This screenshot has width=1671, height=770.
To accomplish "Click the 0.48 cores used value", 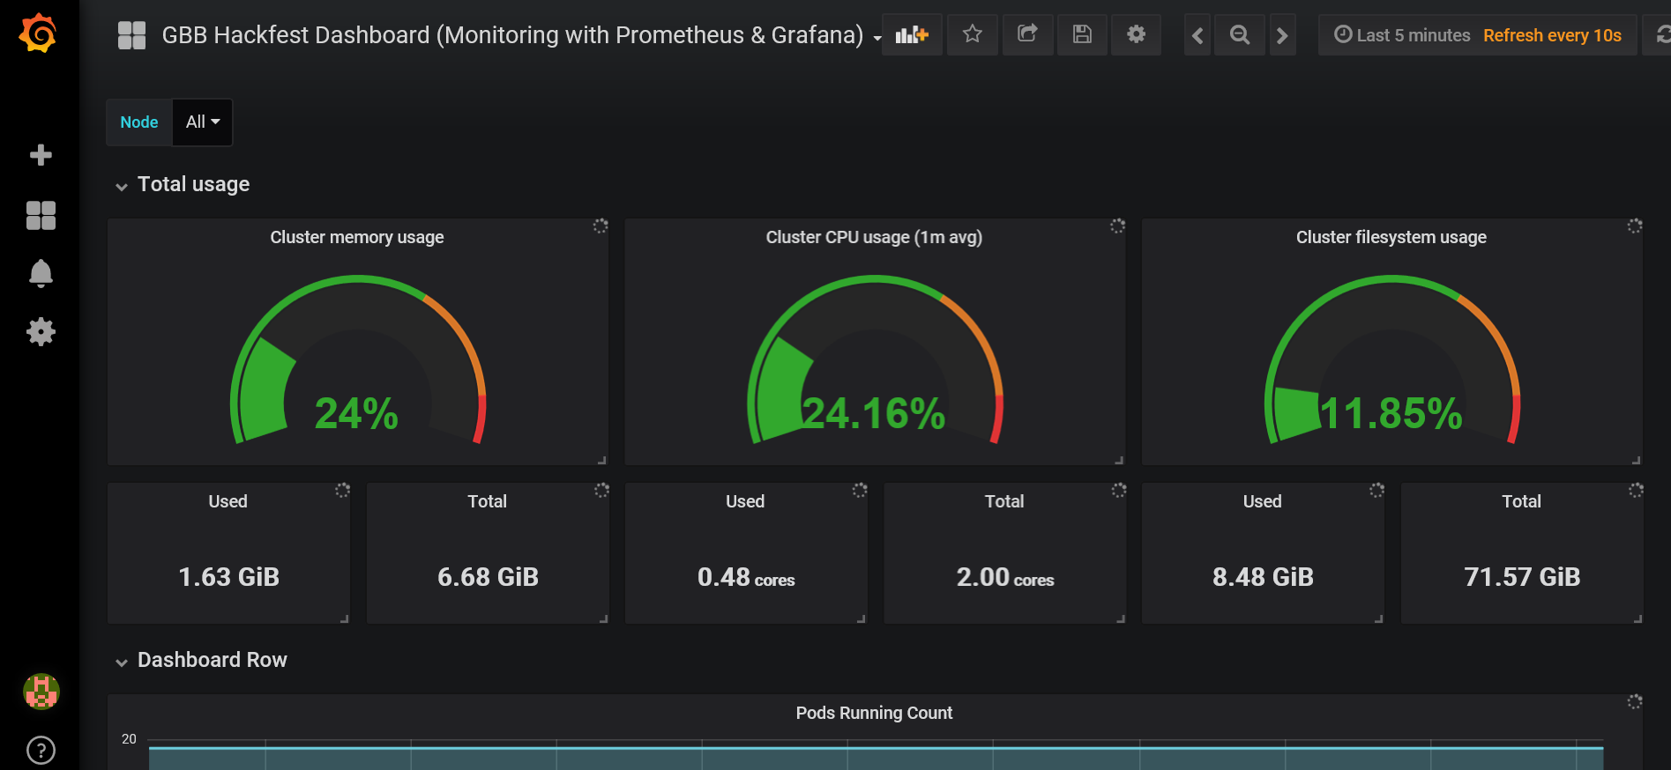I will click(x=746, y=577).
